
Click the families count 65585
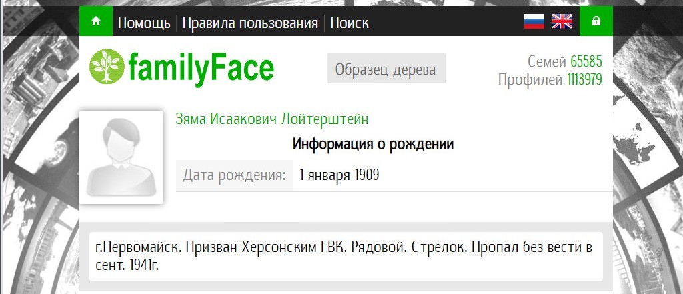(586, 62)
